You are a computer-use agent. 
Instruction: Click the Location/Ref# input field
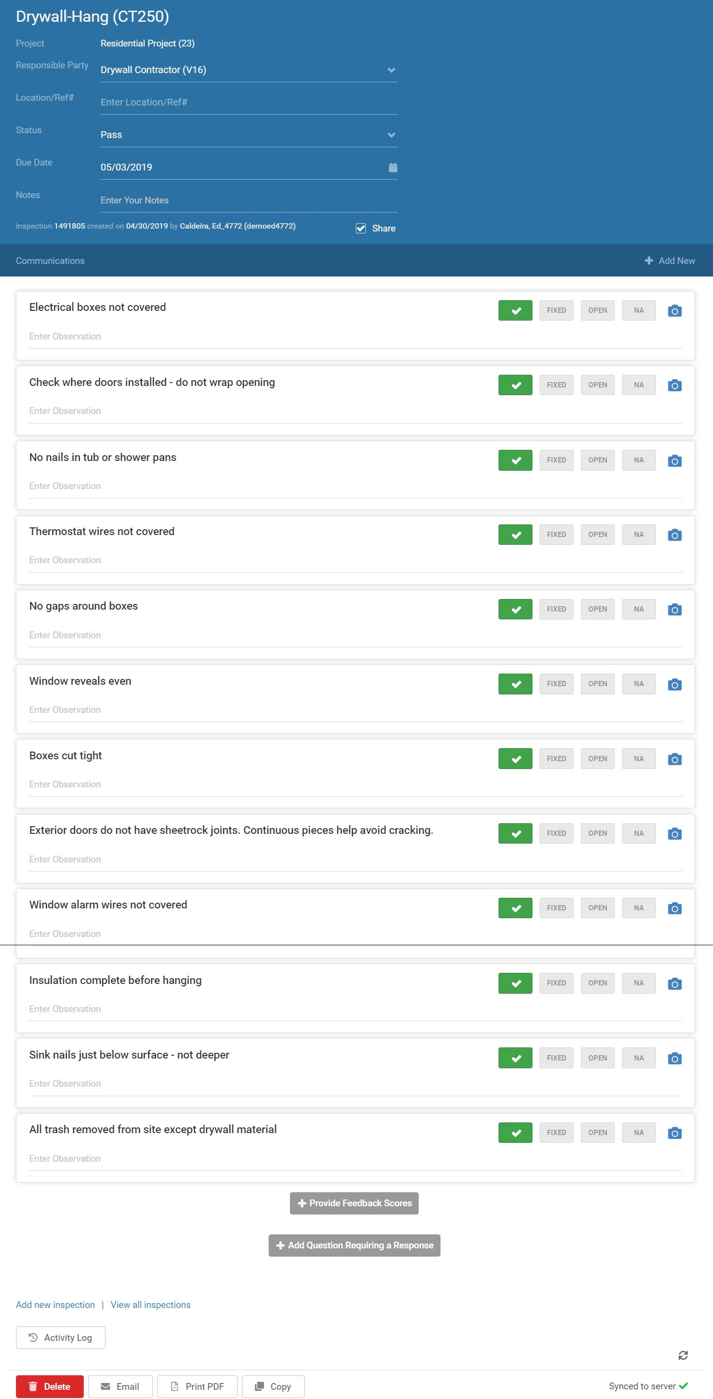point(249,102)
